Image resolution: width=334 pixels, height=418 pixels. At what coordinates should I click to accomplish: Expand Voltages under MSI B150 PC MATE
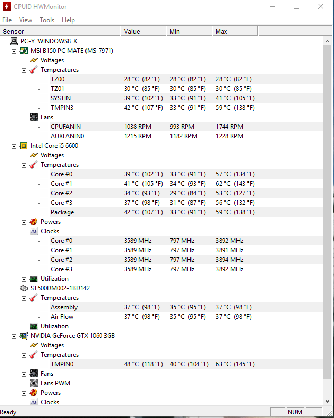24,61
